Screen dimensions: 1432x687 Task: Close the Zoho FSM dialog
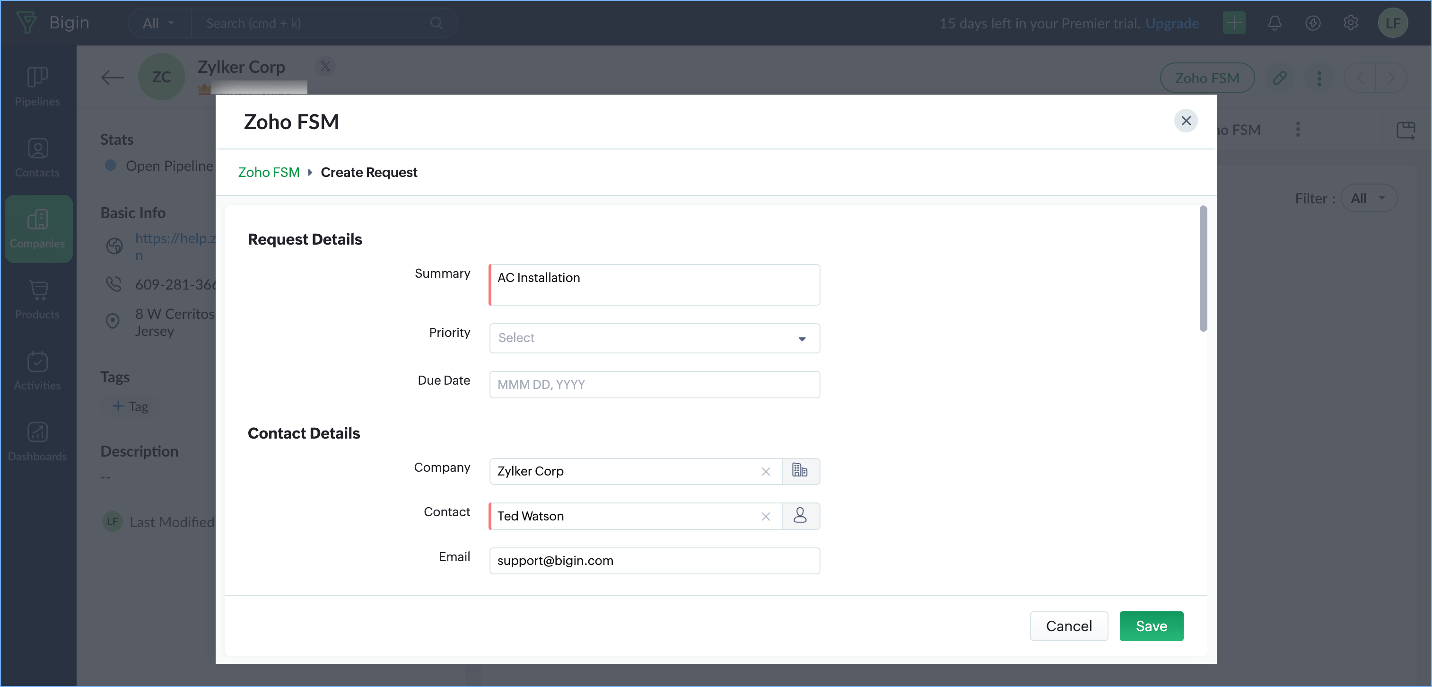(x=1185, y=121)
